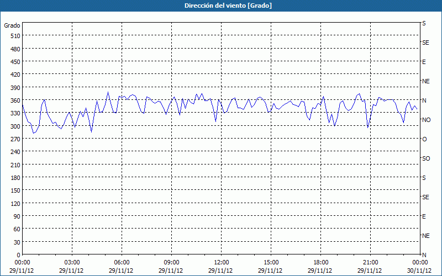Pick the 180 y-axis value
442x276 pixels.
click(16, 178)
